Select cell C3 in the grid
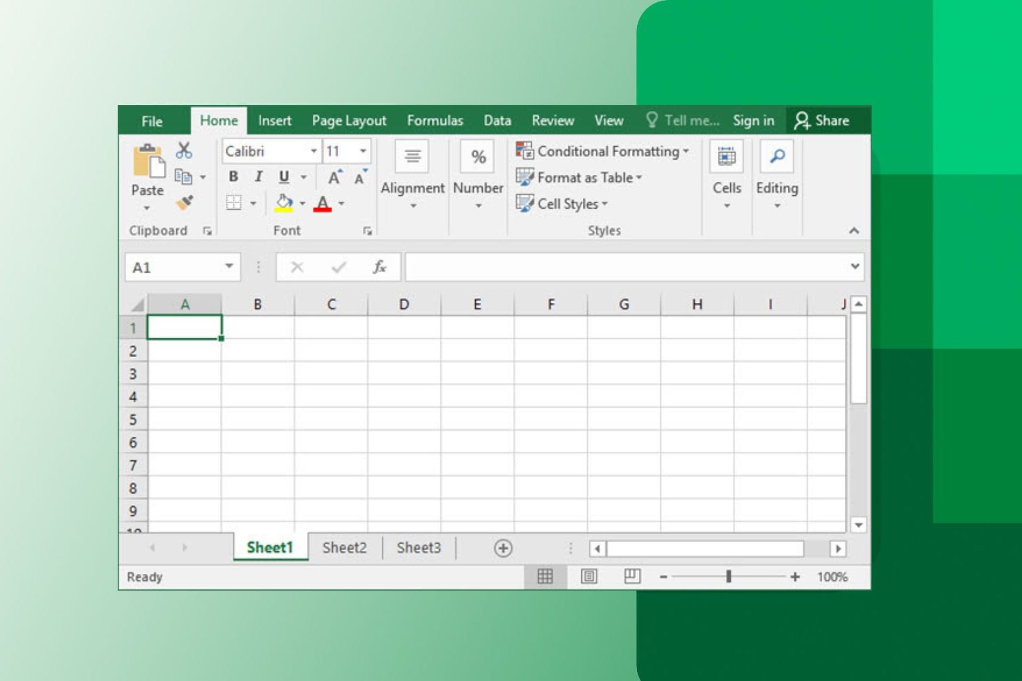The image size is (1022, 681). click(x=331, y=373)
